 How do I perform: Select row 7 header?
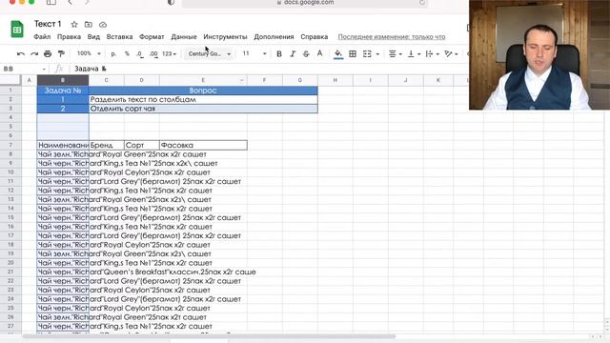coord(10,145)
